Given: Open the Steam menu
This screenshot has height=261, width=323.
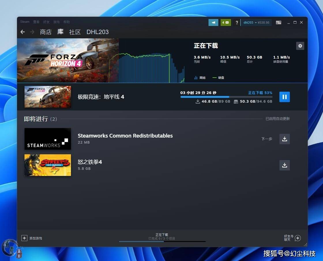Looking at the screenshot, I should [25, 22].
